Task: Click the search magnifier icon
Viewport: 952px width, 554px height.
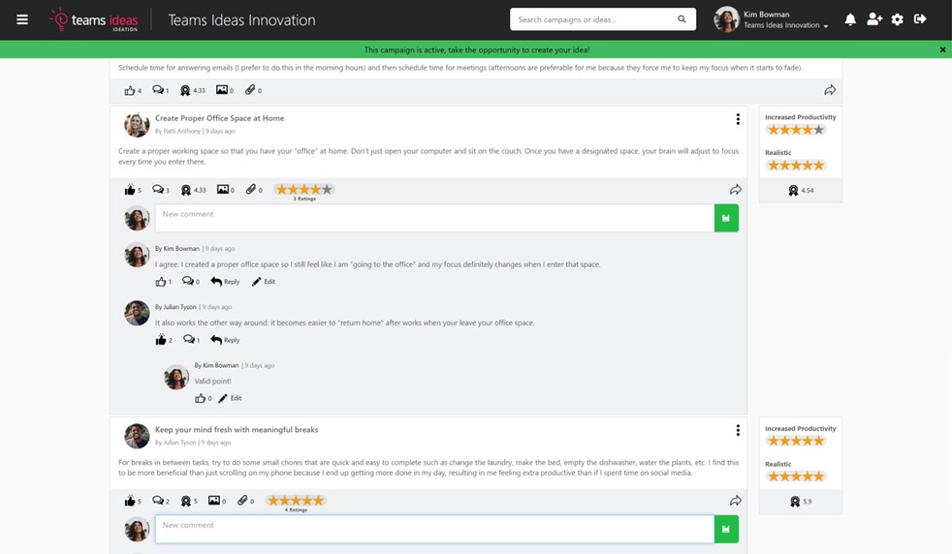Action: pos(682,19)
